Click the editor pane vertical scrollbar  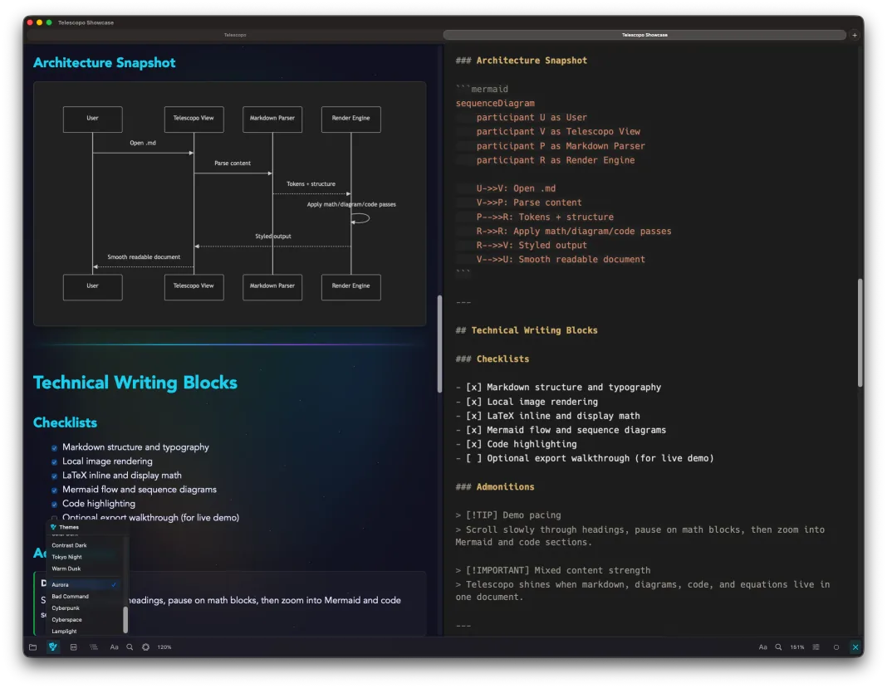[860, 333]
